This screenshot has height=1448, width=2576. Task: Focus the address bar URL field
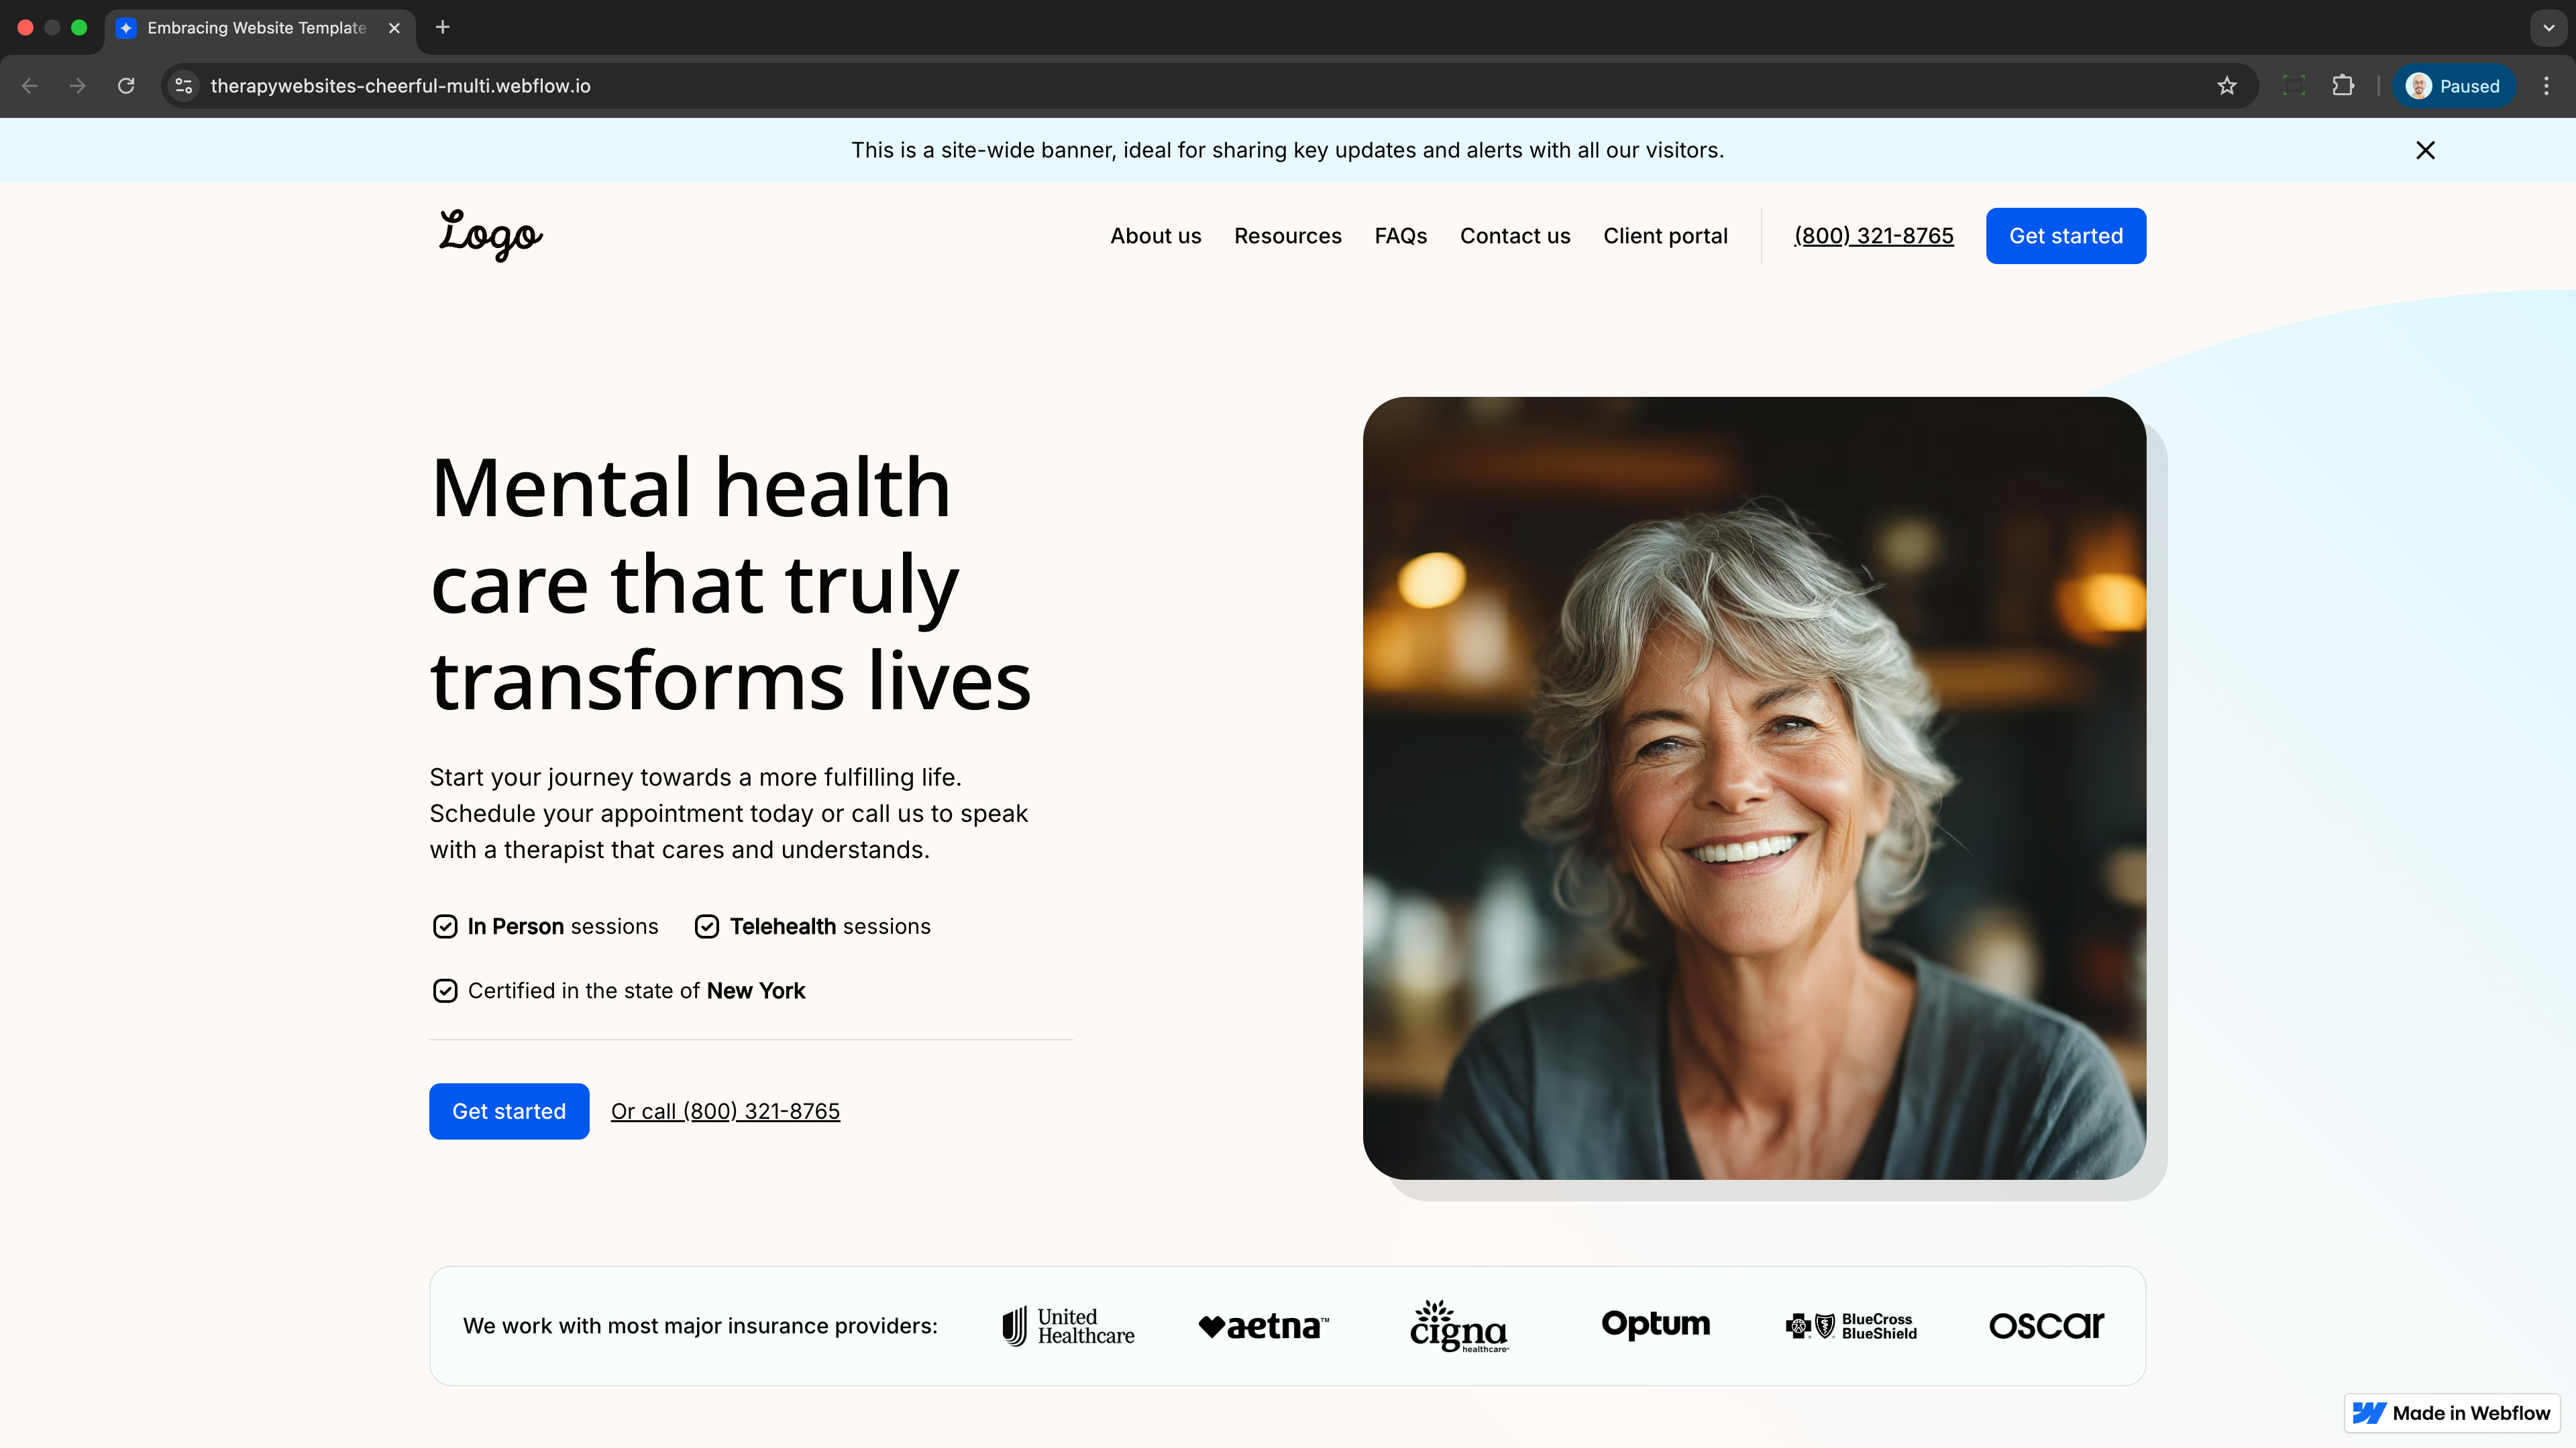[1200, 86]
